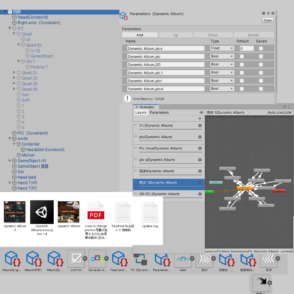The width and height of the screenshot is (294, 294).
Task: Open the Float type dropdown for Dynamic Album_pics
Action: tap(222, 48)
